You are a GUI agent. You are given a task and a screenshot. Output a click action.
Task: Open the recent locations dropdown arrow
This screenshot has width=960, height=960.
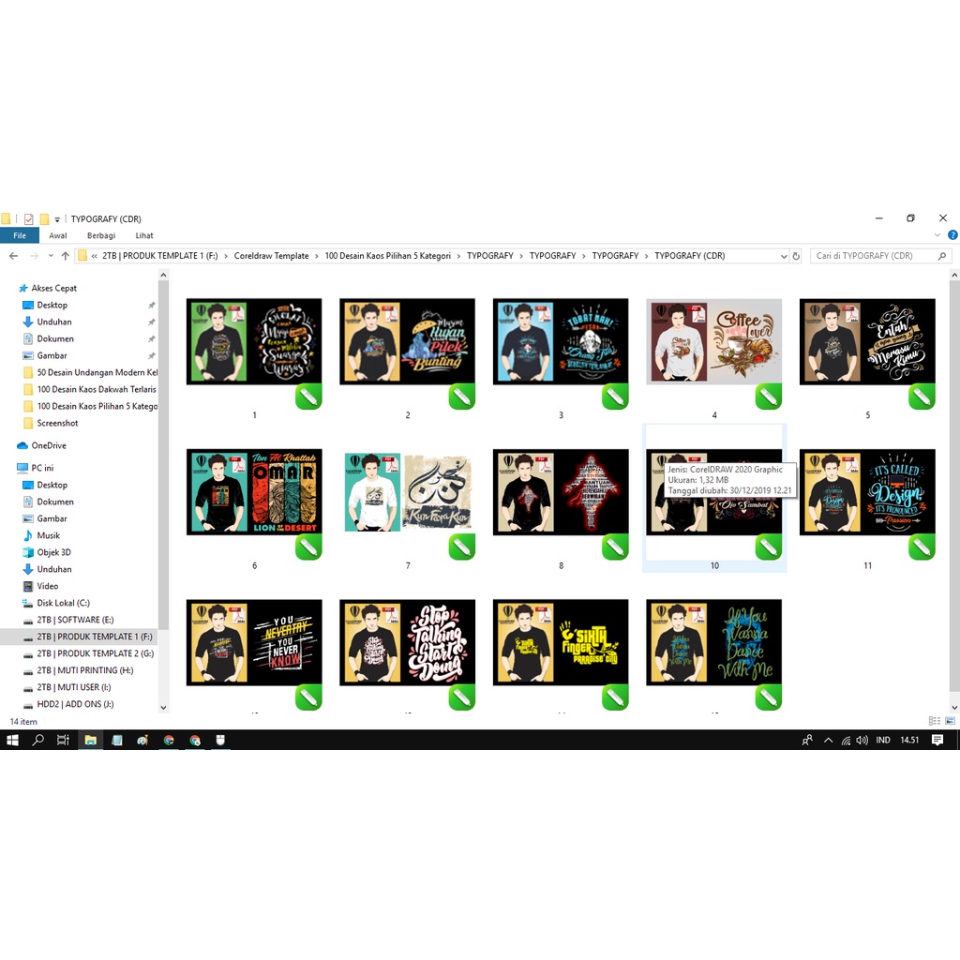tap(51, 256)
